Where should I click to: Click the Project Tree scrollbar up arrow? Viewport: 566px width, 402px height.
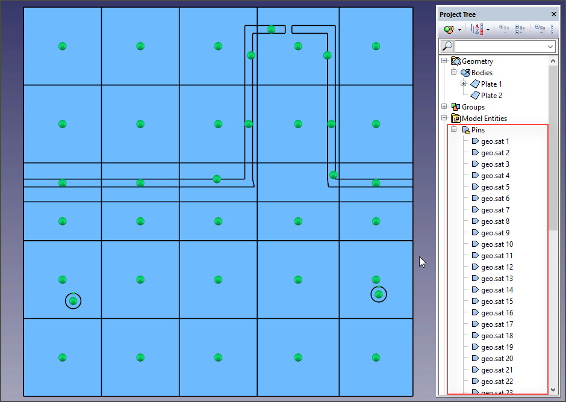(553, 61)
